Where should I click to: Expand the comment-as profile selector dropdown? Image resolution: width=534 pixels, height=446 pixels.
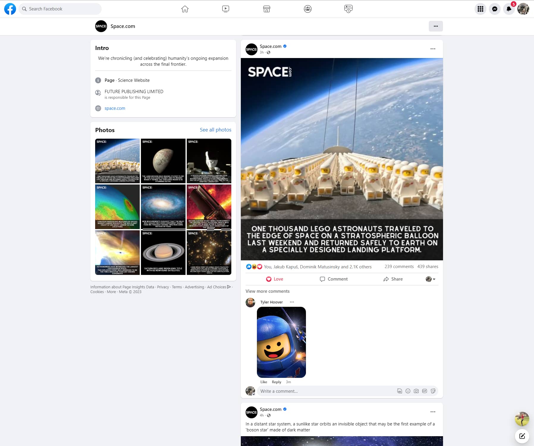(x=431, y=279)
